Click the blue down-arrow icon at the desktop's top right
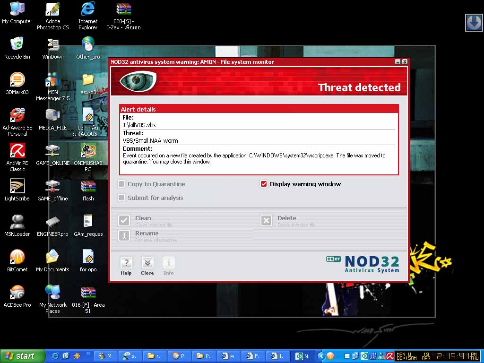Image resolution: width=484 pixels, height=363 pixels. pyautogui.click(x=474, y=23)
